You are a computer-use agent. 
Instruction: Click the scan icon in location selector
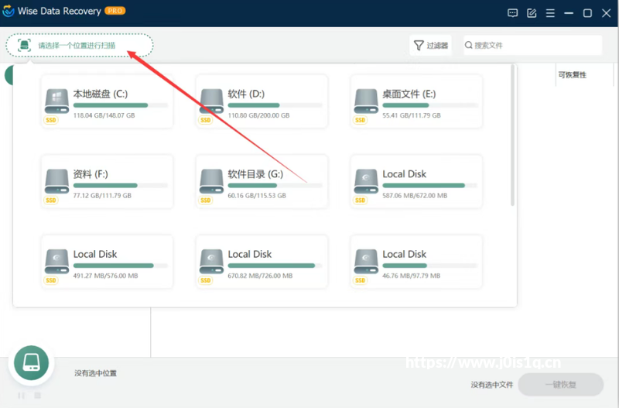point(24,46)
